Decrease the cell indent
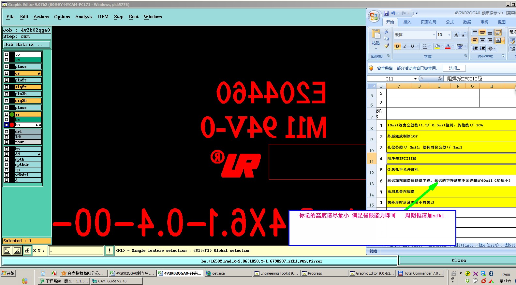Screen dimensions: 516x285 (x=475, y=49)
